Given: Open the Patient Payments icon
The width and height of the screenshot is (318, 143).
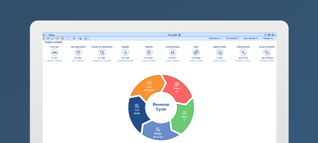Looking at the screenshot, I should [x=243, y=52].
